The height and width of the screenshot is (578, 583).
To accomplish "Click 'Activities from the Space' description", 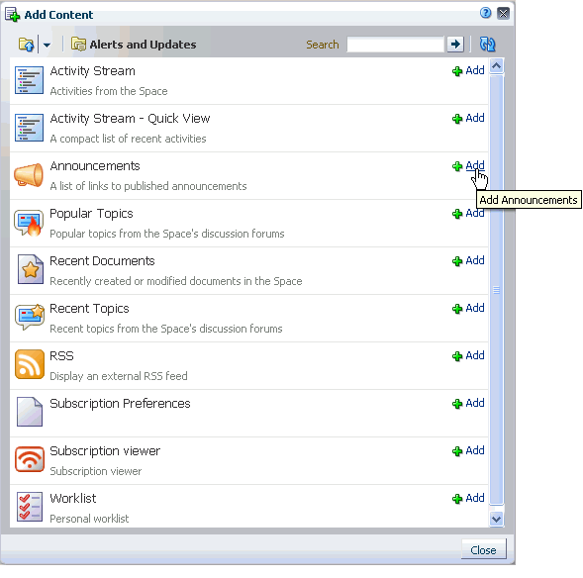I will tap(109, 91).
